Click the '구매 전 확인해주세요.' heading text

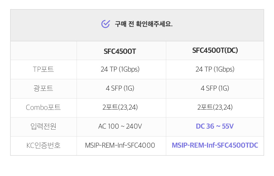[x=144, y=24]
